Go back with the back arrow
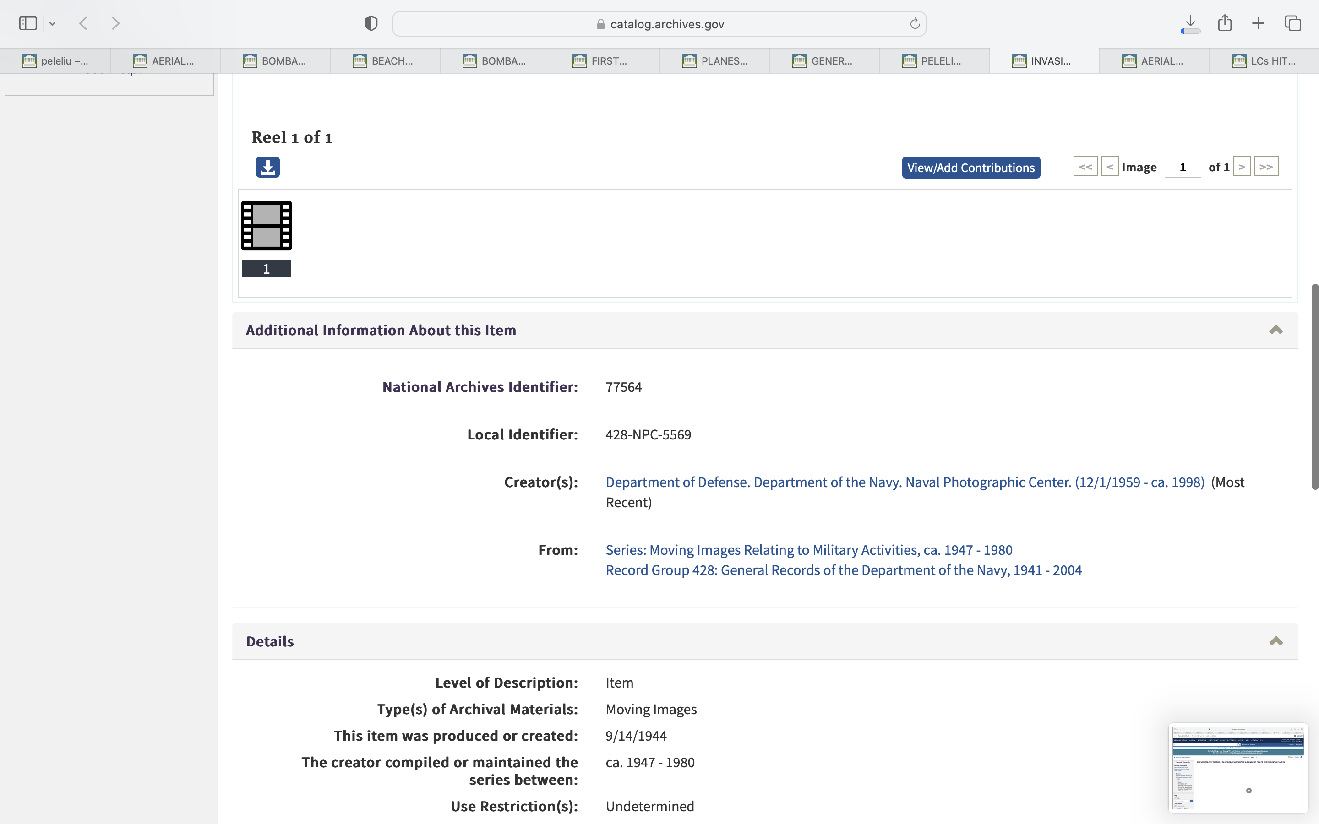Screen dimensions: 1319x824 coord(83,23)
